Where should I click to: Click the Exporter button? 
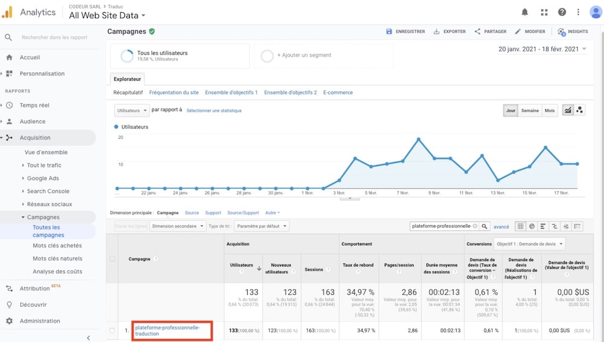(x=449, y=31)
